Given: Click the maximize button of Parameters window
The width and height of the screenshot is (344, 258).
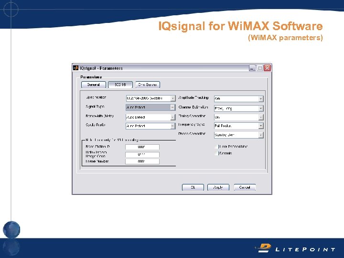Looking at the screenshot, I should pyautogui.click(x=260, y=68).
